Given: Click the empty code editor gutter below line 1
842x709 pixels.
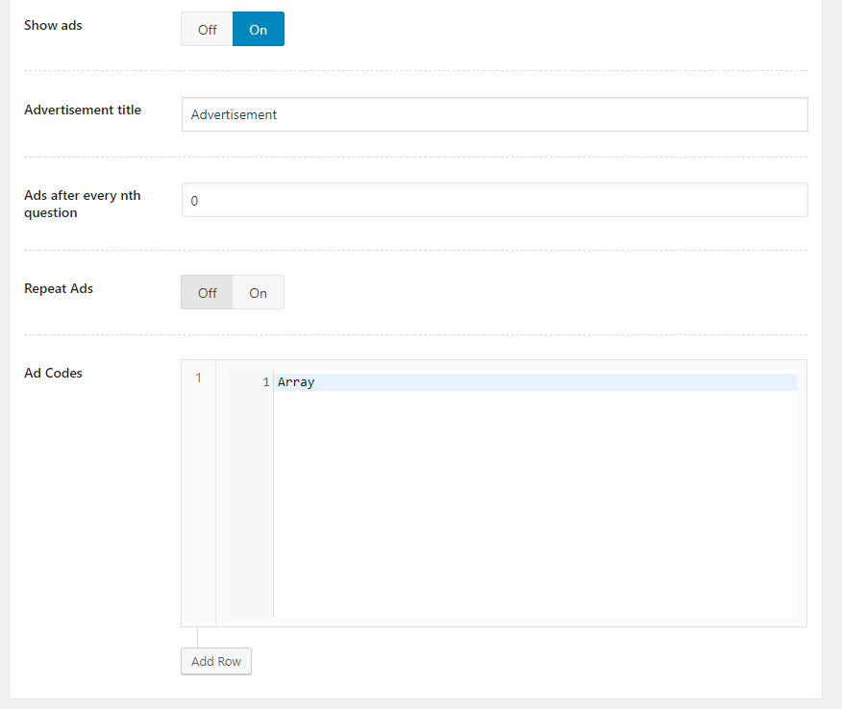Looking at the screenshot, I should click(x=251, y=500).
